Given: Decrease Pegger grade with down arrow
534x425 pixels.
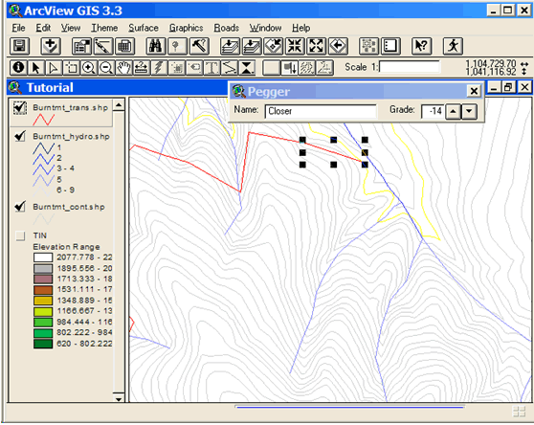Looking at the screenshot, I should tap(469, 111).
